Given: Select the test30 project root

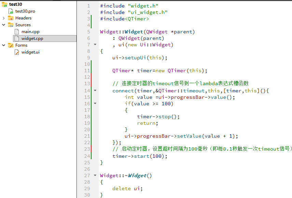Looking at the screenshot, I should point(16,4).
